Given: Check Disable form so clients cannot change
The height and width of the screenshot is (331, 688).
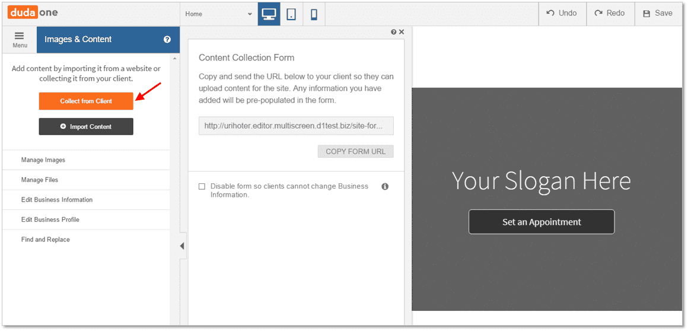Looking at the screenshot, I should coord(202,187).
